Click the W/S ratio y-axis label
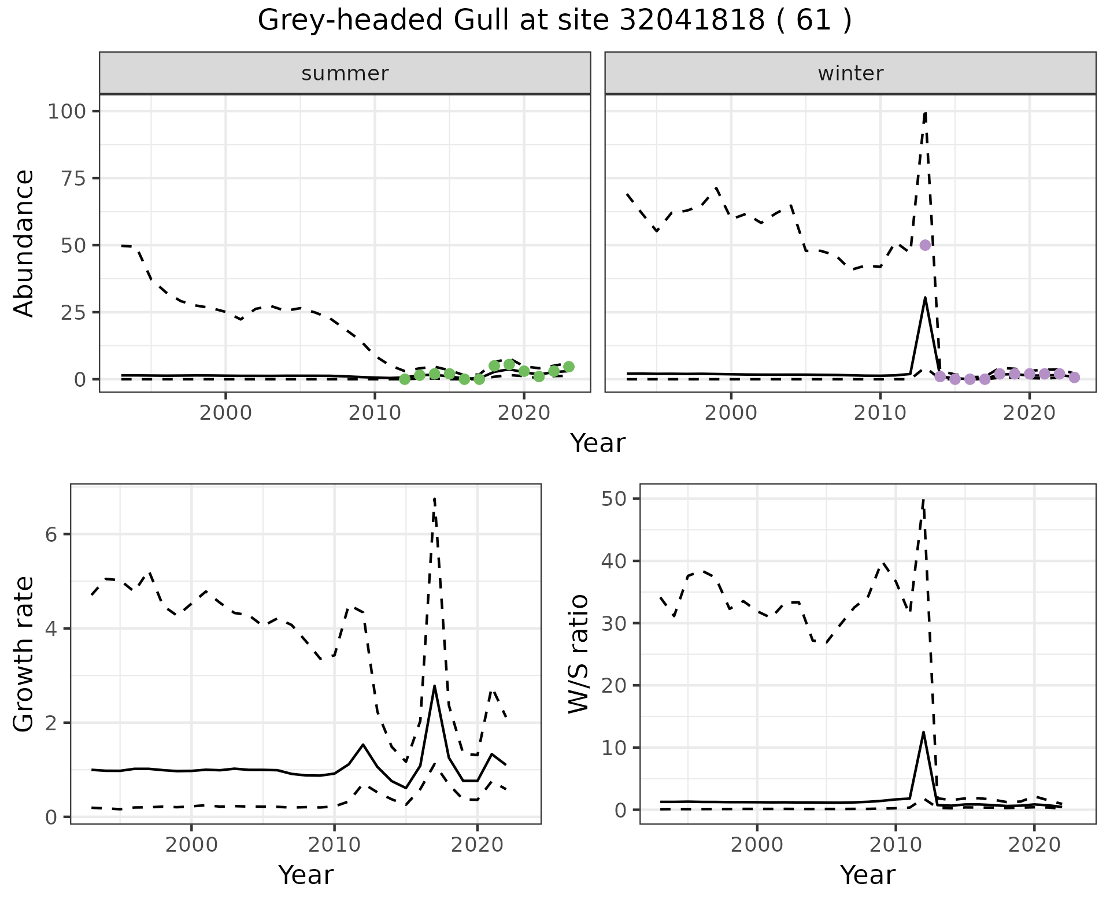This screenshot has width=1110, height=902. tap(579, 653)
